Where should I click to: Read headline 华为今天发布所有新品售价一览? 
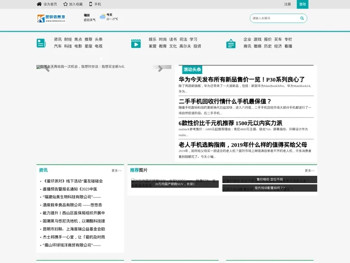coord(242,79)
